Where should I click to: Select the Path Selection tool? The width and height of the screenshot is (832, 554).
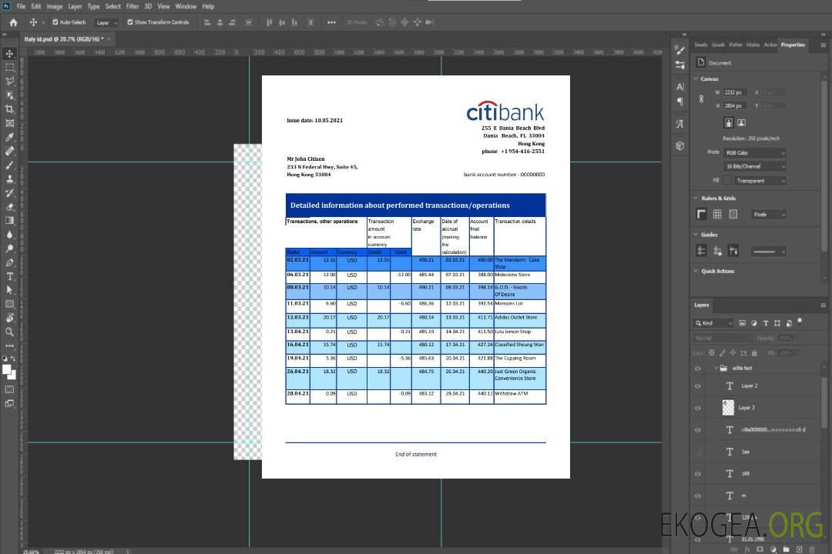click(9, 290)
